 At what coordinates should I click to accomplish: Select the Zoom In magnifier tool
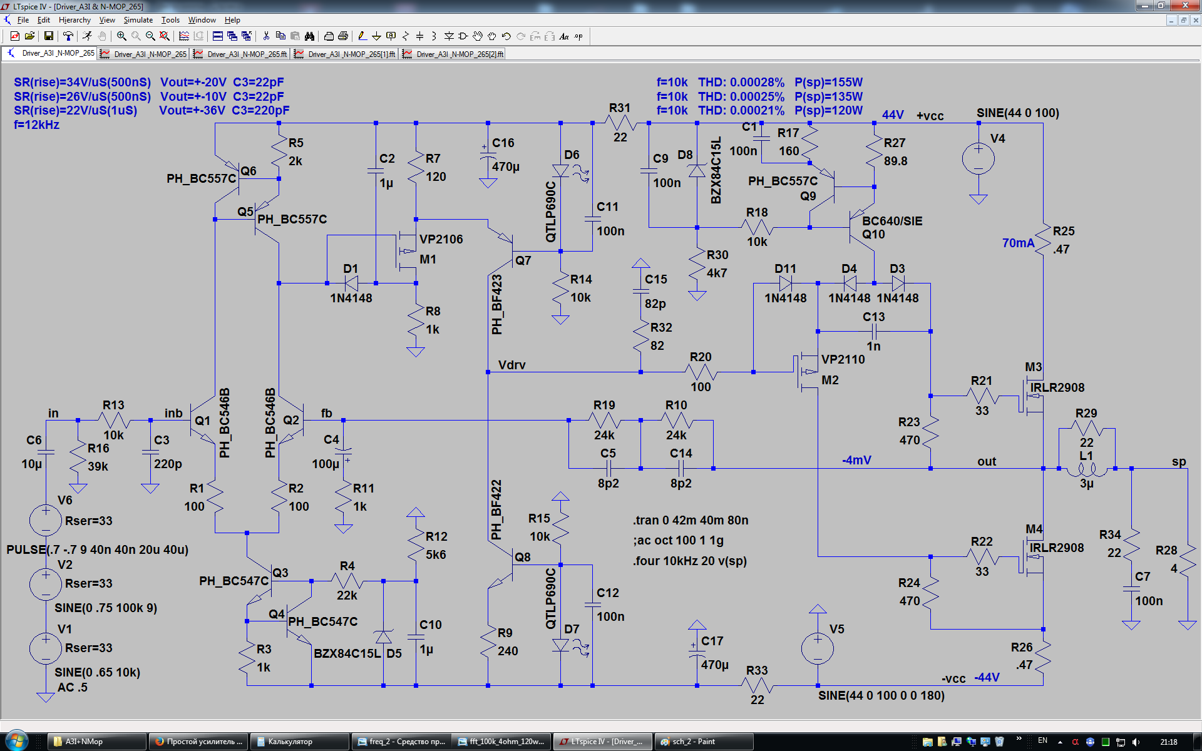click(x=121, y=36)
